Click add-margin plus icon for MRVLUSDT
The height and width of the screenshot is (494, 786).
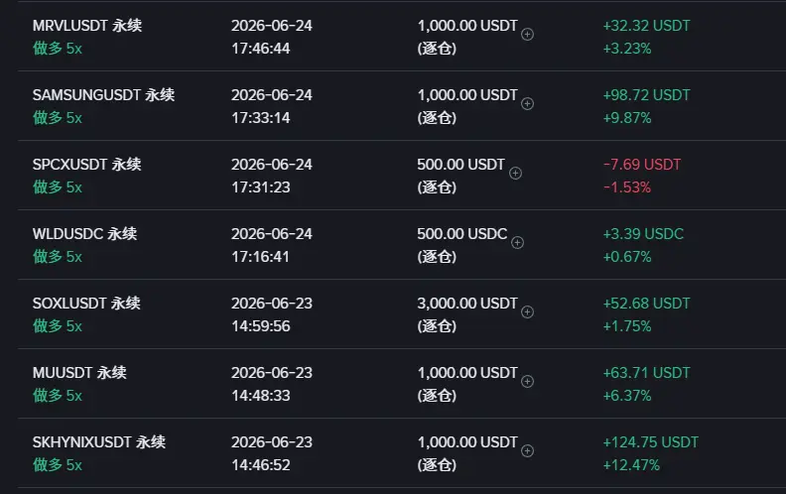527,35
